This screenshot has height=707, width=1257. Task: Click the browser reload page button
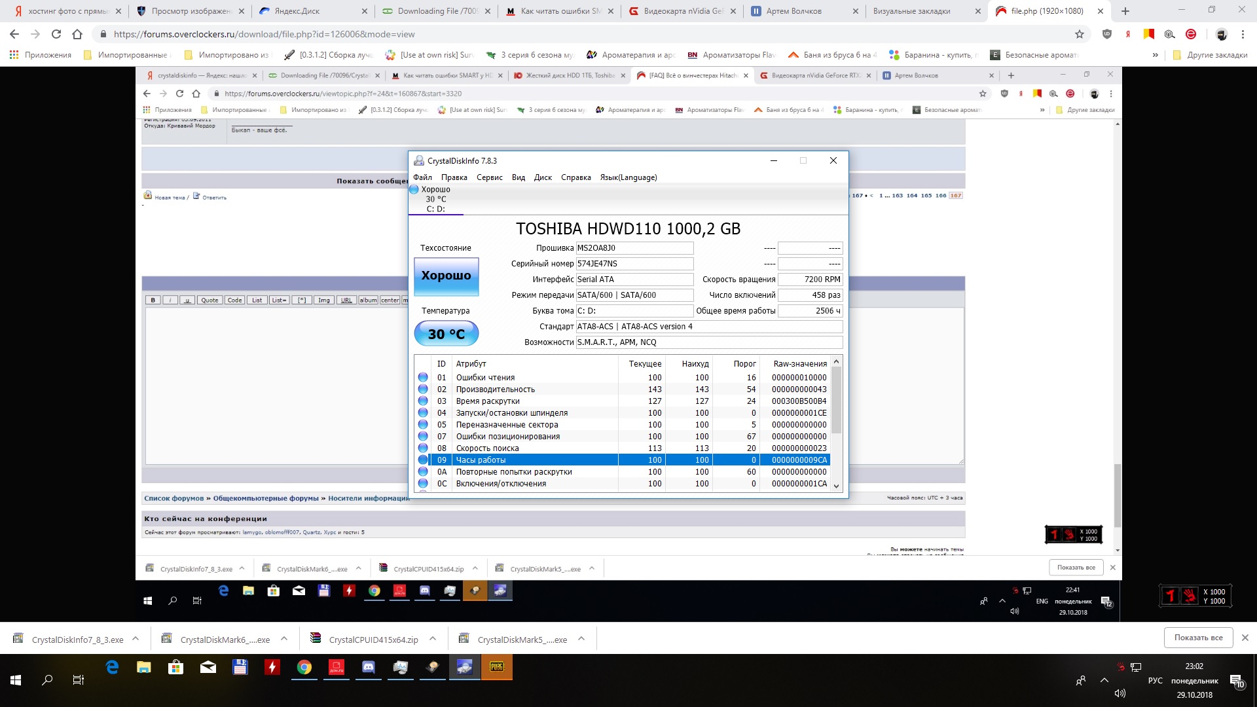56,34
